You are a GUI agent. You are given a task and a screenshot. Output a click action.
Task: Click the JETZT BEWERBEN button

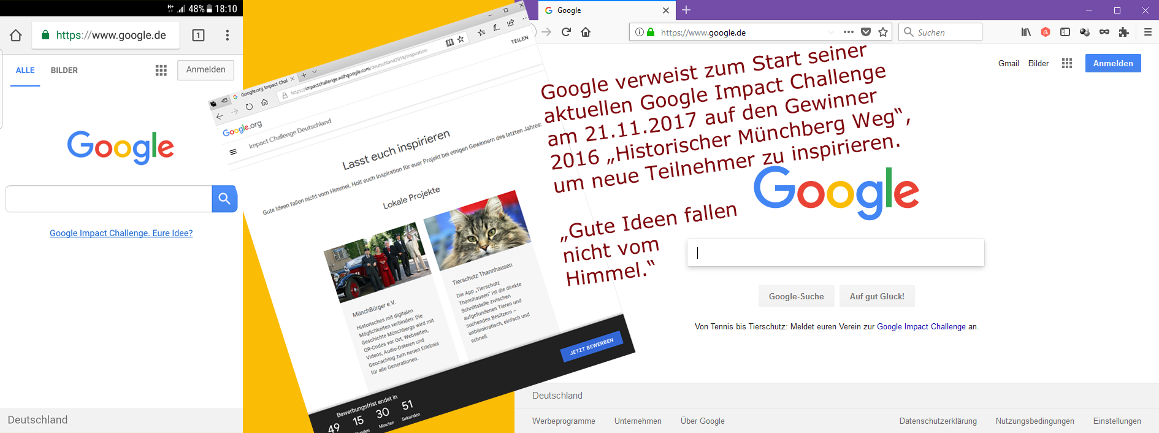coord(592,347)
